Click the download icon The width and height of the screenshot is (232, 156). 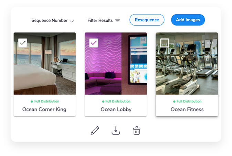point(116,130)
